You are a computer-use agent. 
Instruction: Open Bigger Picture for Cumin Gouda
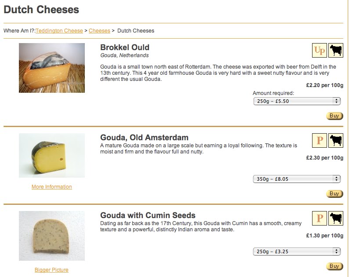(52, 270)
